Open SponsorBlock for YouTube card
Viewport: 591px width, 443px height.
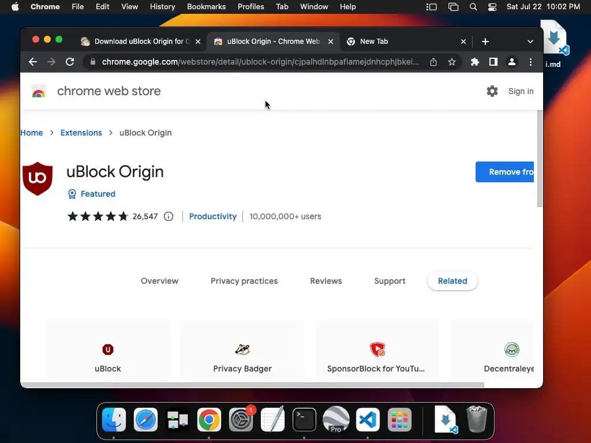[x=377, y=349]
